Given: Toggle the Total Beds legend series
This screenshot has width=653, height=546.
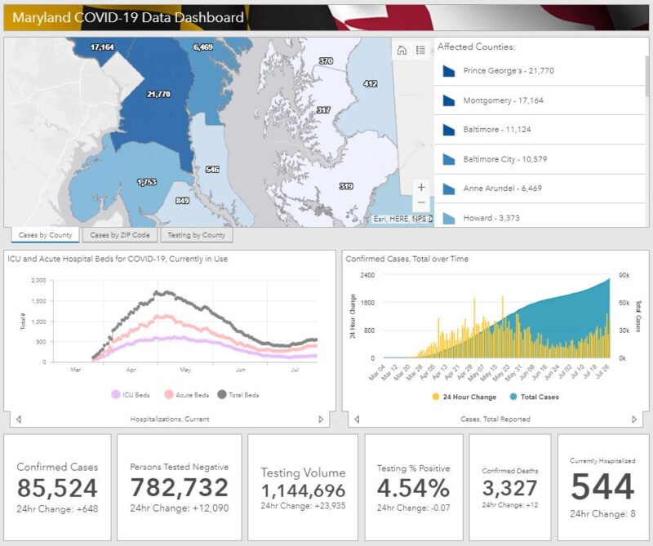Looking at the screenshot, I should 222,394.
